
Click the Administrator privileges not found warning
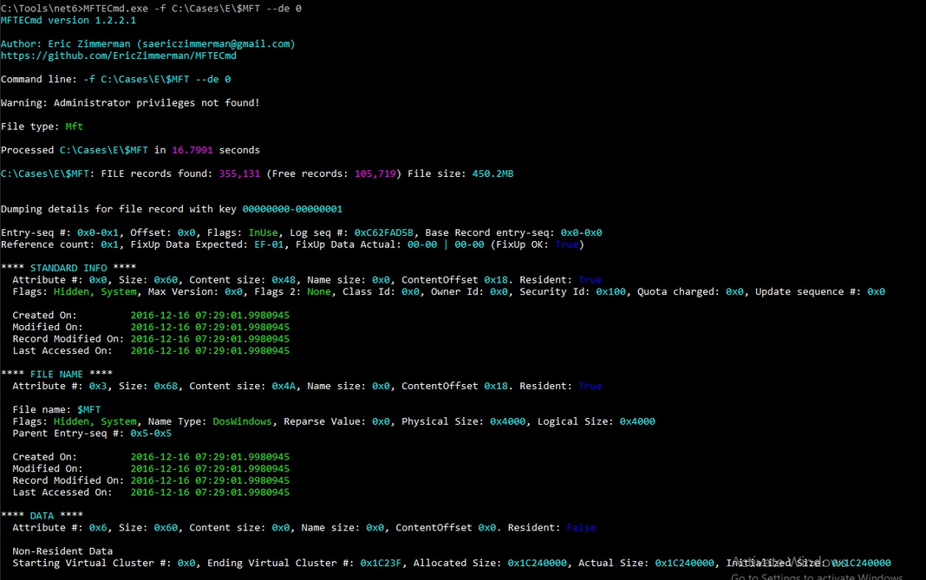click(130, 103)
